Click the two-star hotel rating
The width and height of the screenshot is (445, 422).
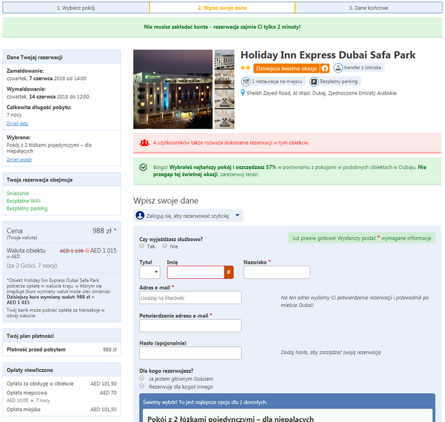(246, 68)
